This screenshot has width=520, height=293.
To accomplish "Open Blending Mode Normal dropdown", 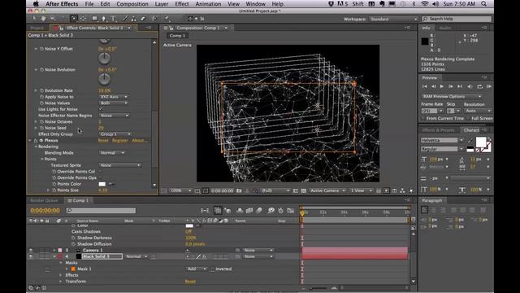I will coord(112,153).
